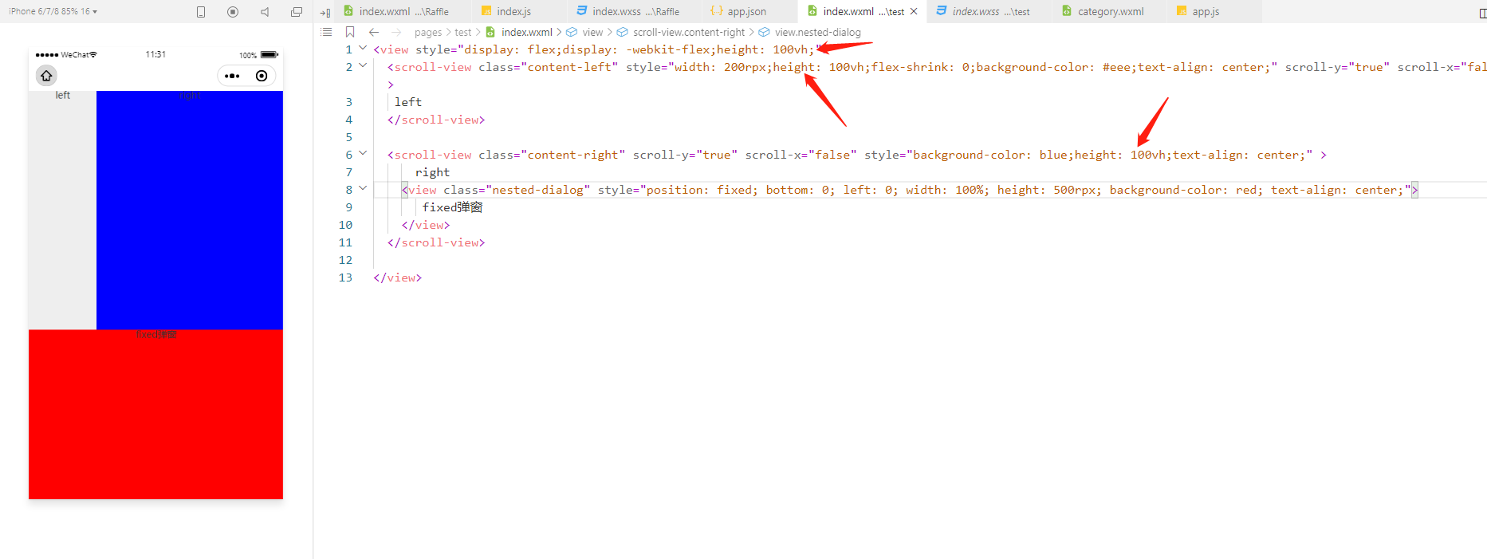This screenshot has width=1487, height=559.
Task: Click the bookmark icon in breadcrumb bar
Action: pos(350,32)
